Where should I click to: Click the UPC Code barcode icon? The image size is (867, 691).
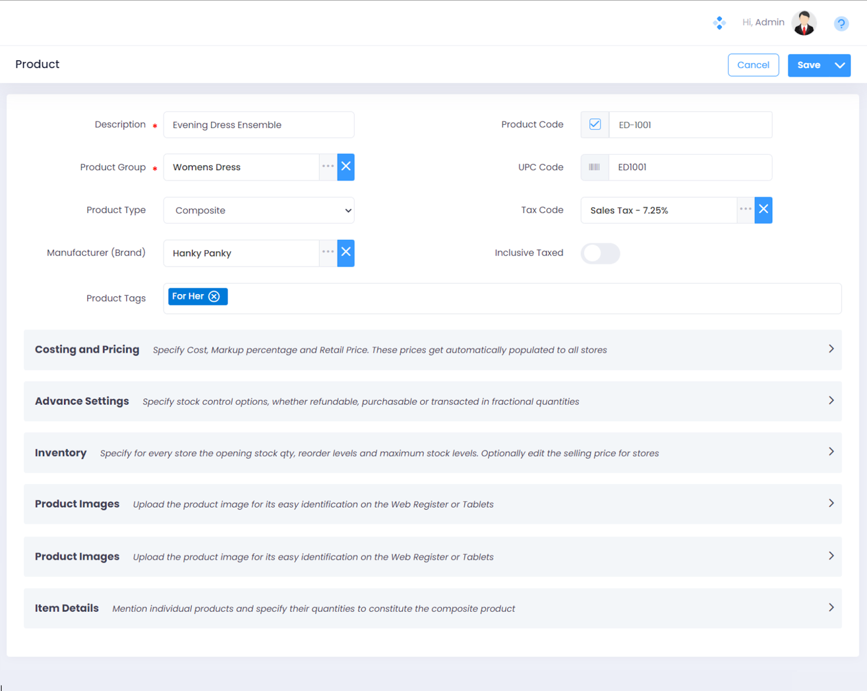point(594,167)
